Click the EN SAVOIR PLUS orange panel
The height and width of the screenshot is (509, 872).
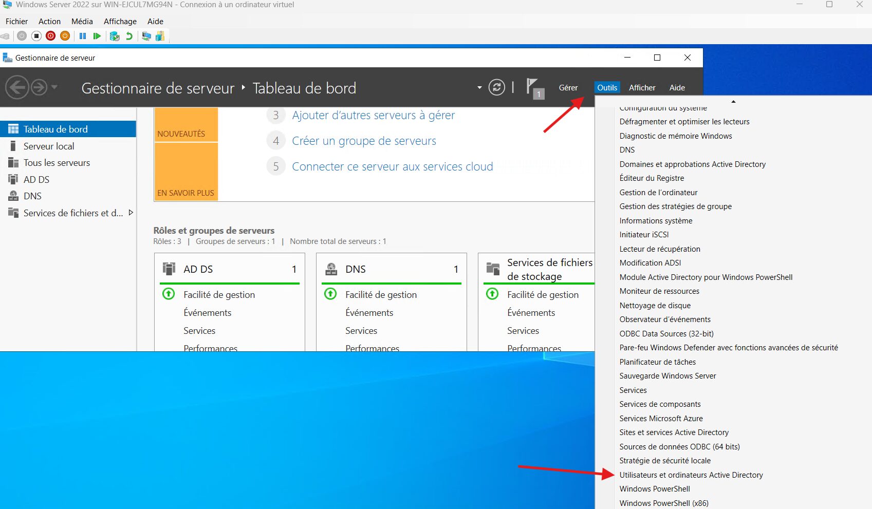click(x=186, y=172)
